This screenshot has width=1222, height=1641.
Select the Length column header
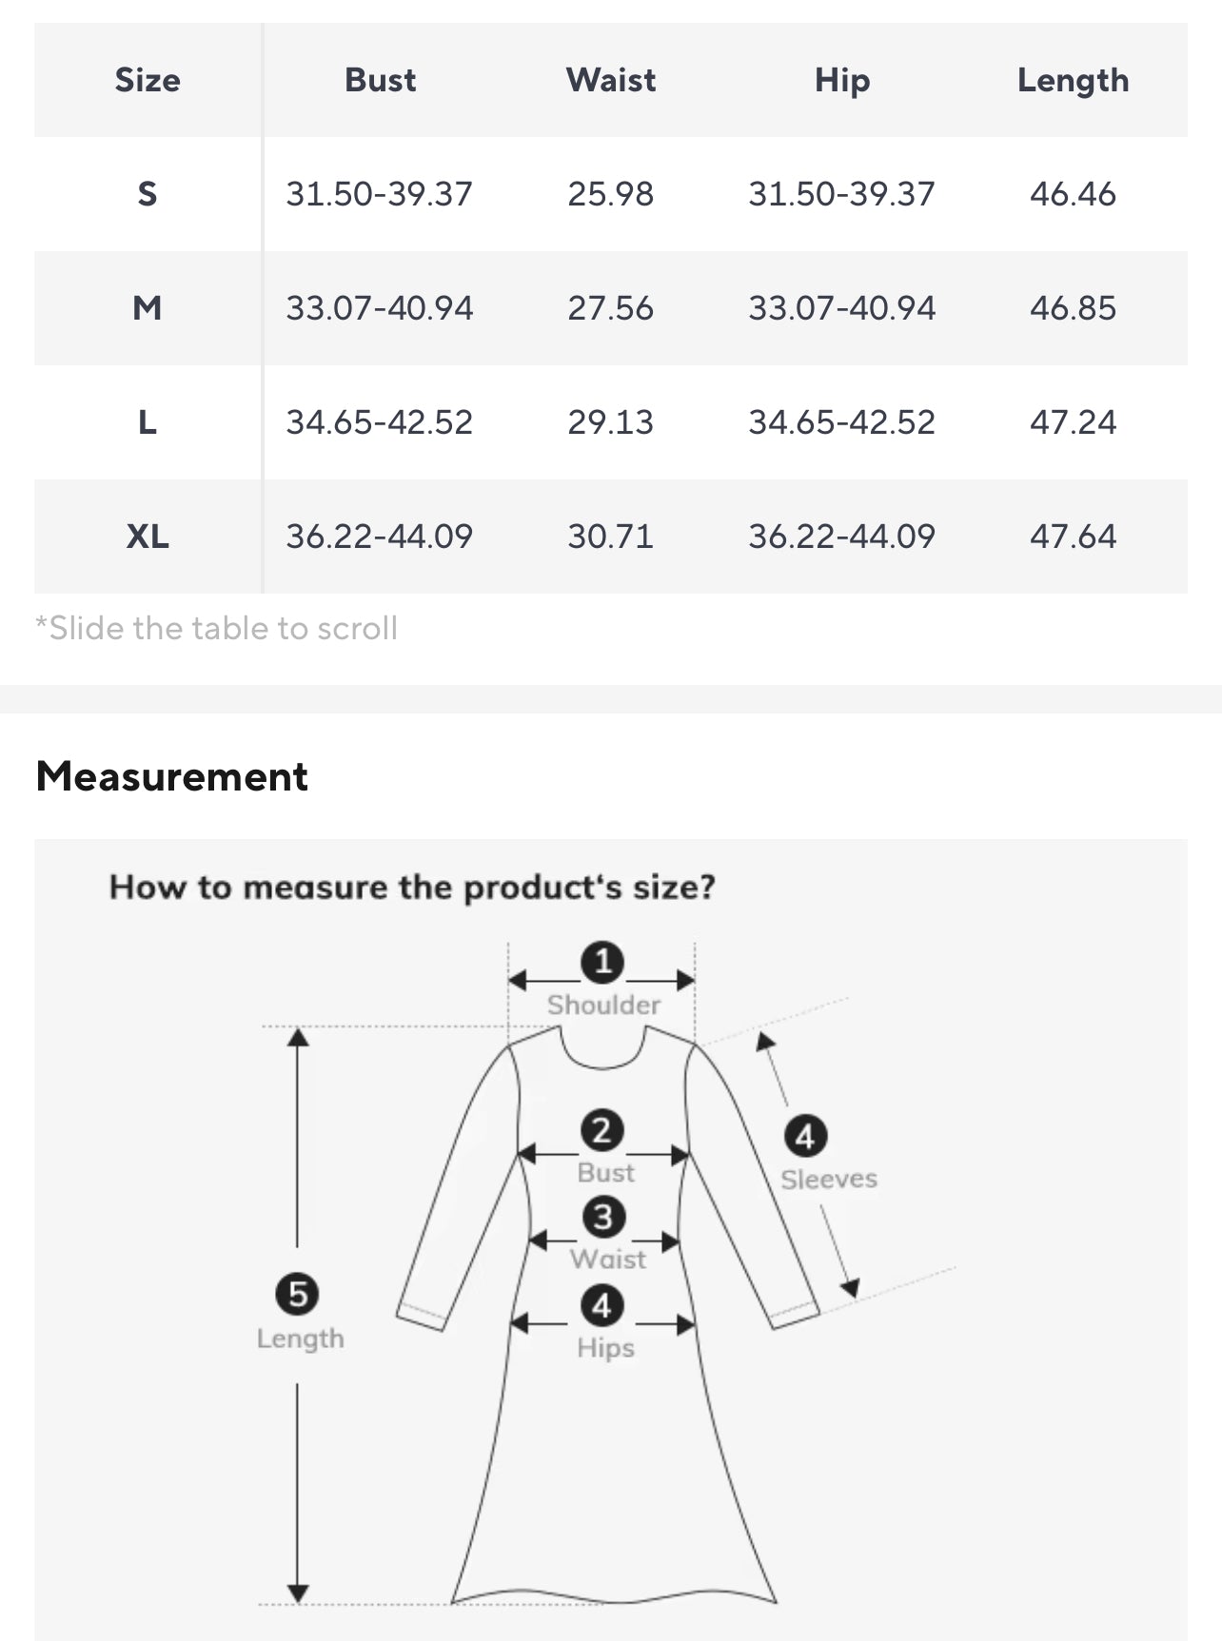pyautogui.click(x=1073, y=81)
